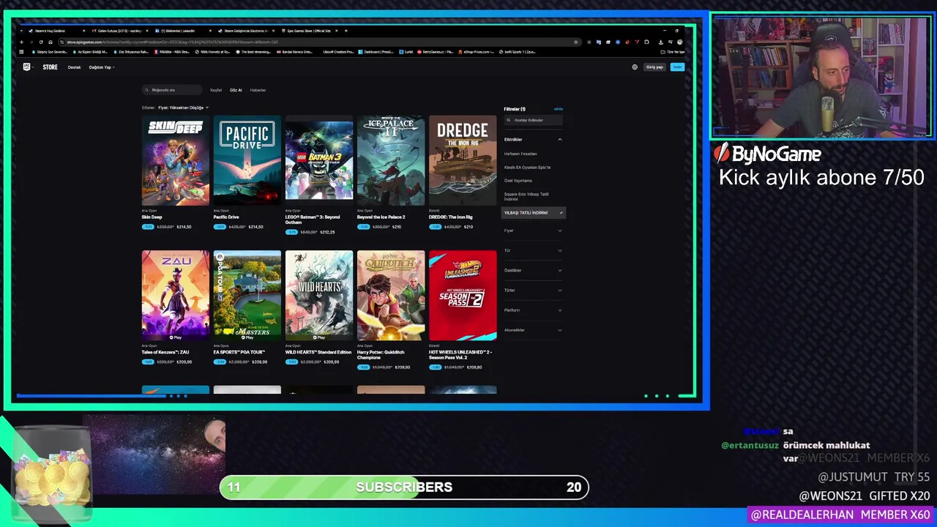
Task: Click the WILD HEARTS Standard Edition cover
Action: [318, 296]
